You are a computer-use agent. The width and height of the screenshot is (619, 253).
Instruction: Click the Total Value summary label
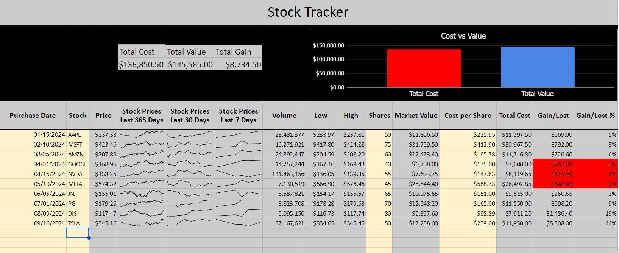click(x=190, y=52)
